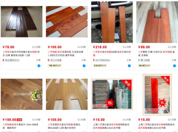The width and height of the screenshot is (178, 132).
Task: Open Wangwang chat for ¥218.00 listing
Action: coord(129,66)
